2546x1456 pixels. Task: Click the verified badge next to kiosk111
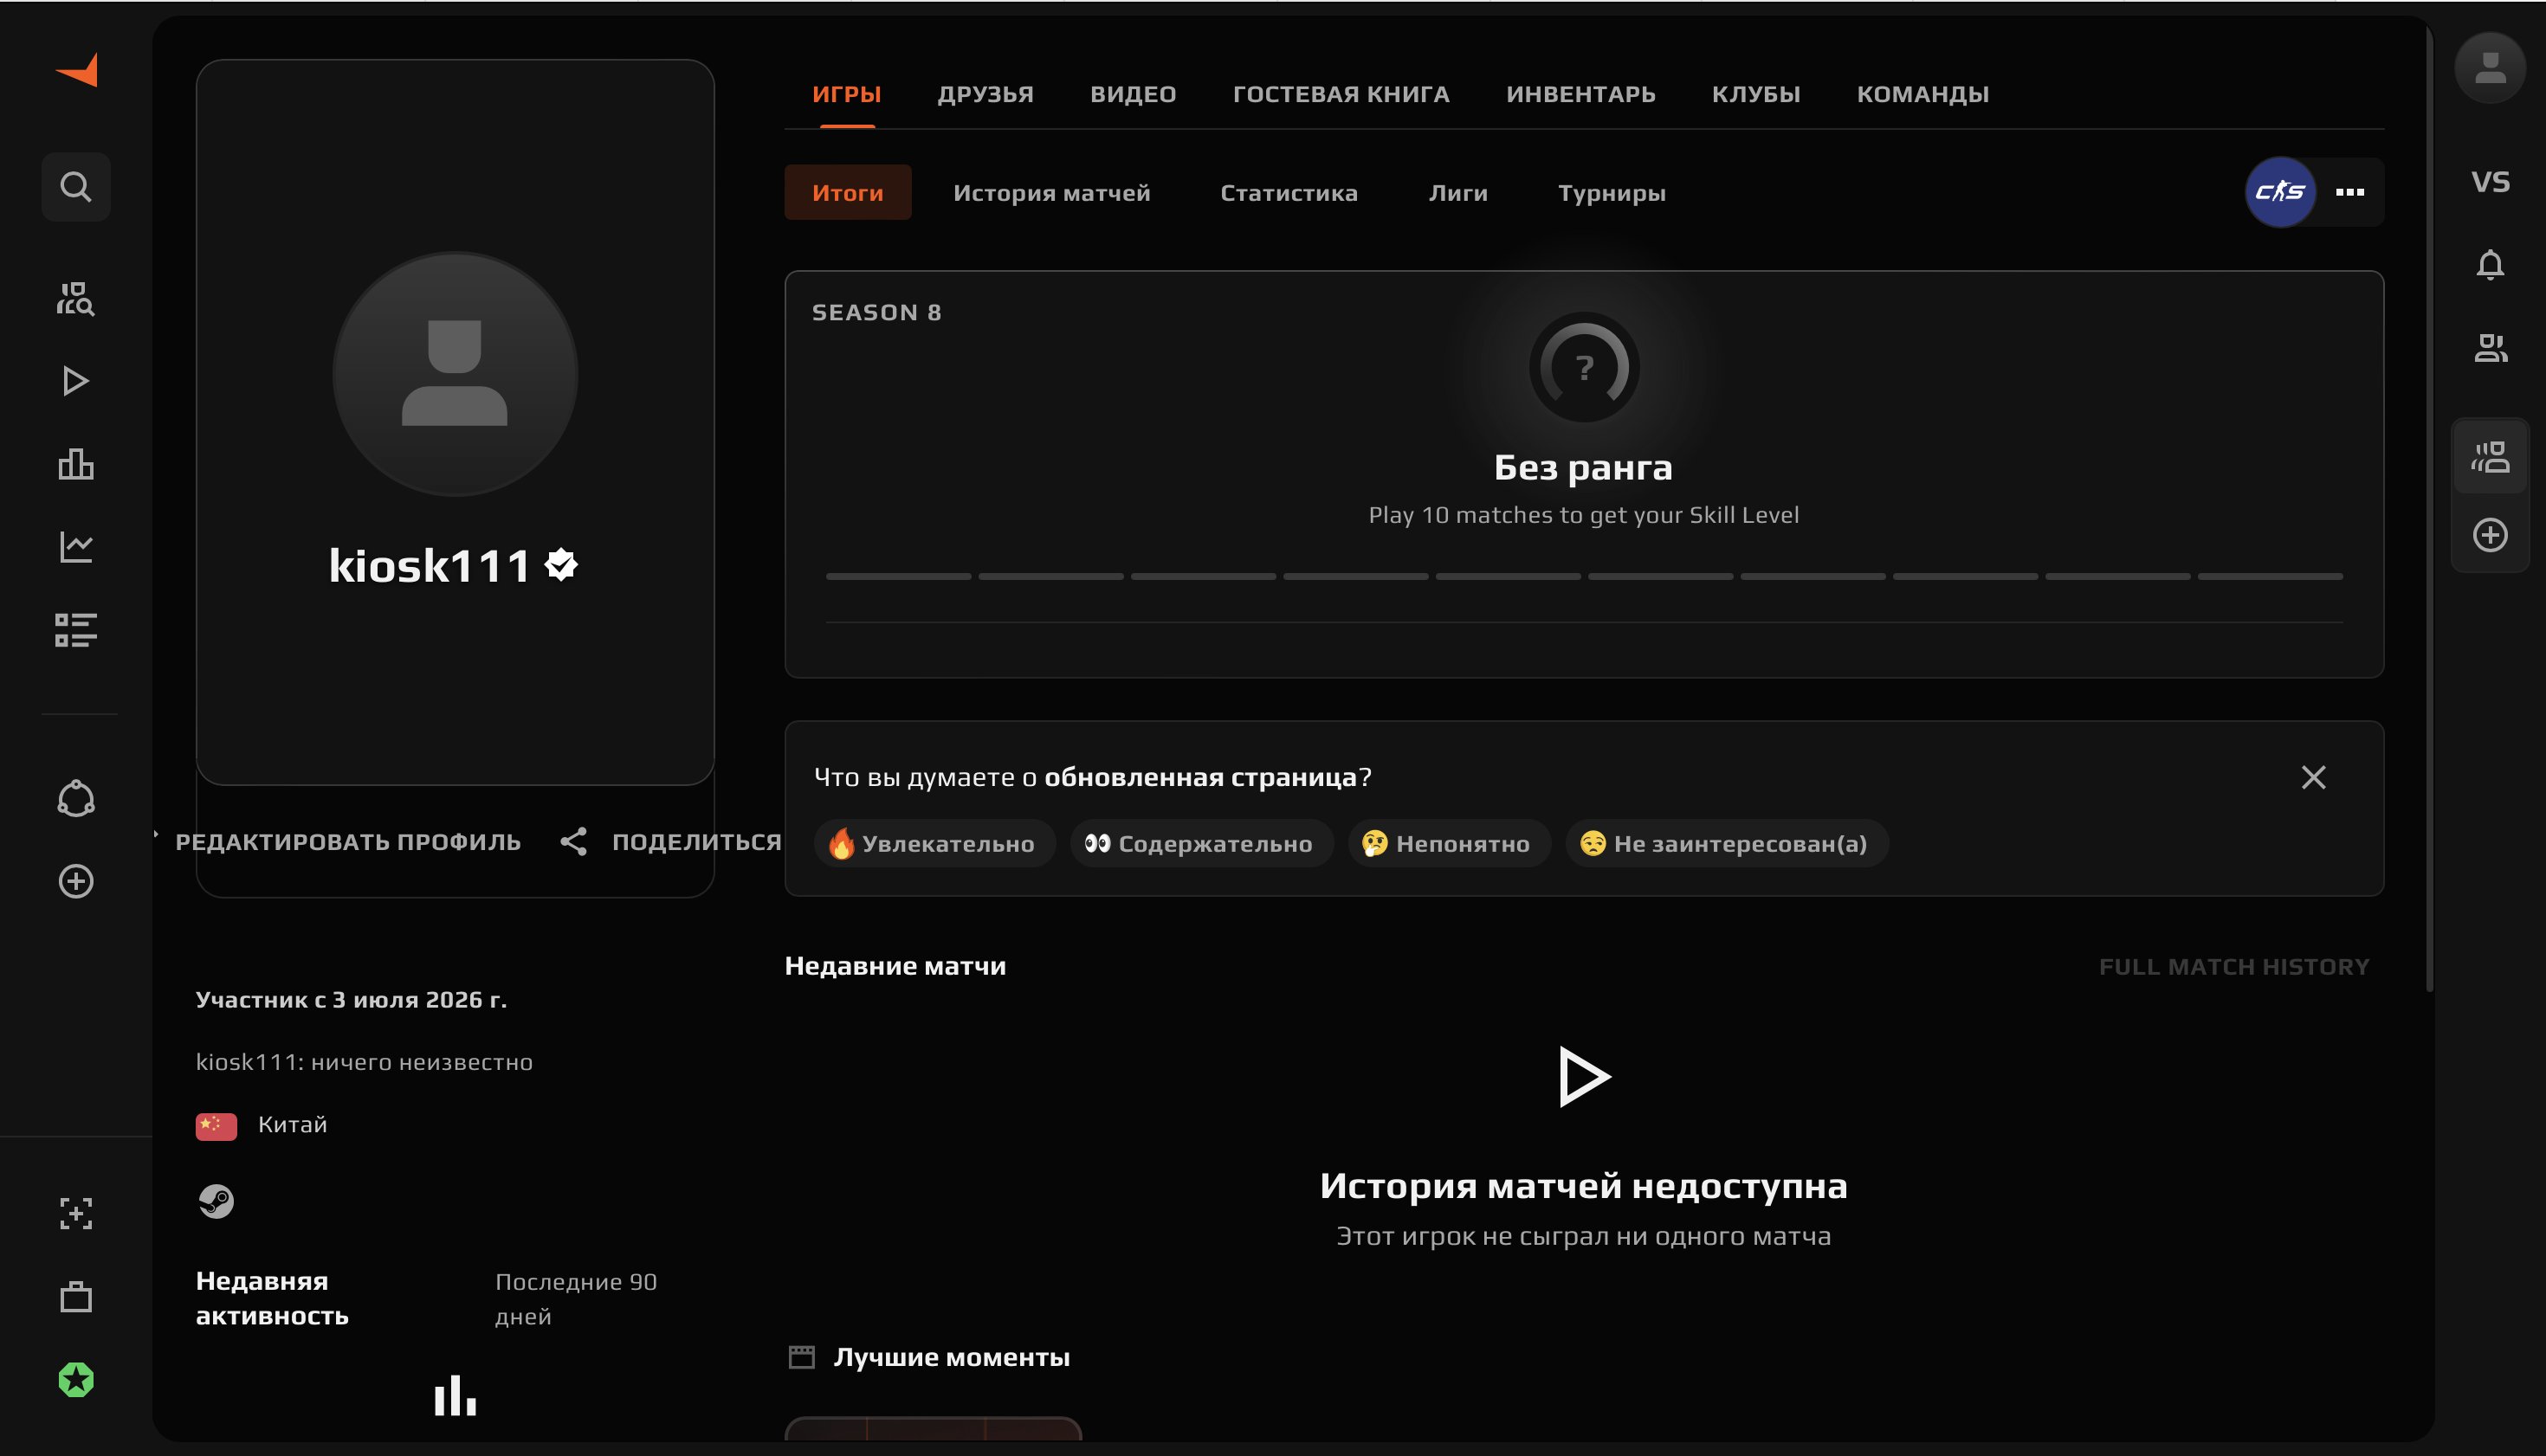tap(561, 565)
